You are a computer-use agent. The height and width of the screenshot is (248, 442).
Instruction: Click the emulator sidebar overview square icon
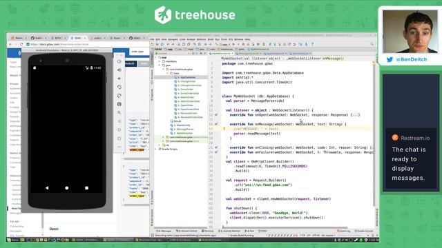click(119, 138)
